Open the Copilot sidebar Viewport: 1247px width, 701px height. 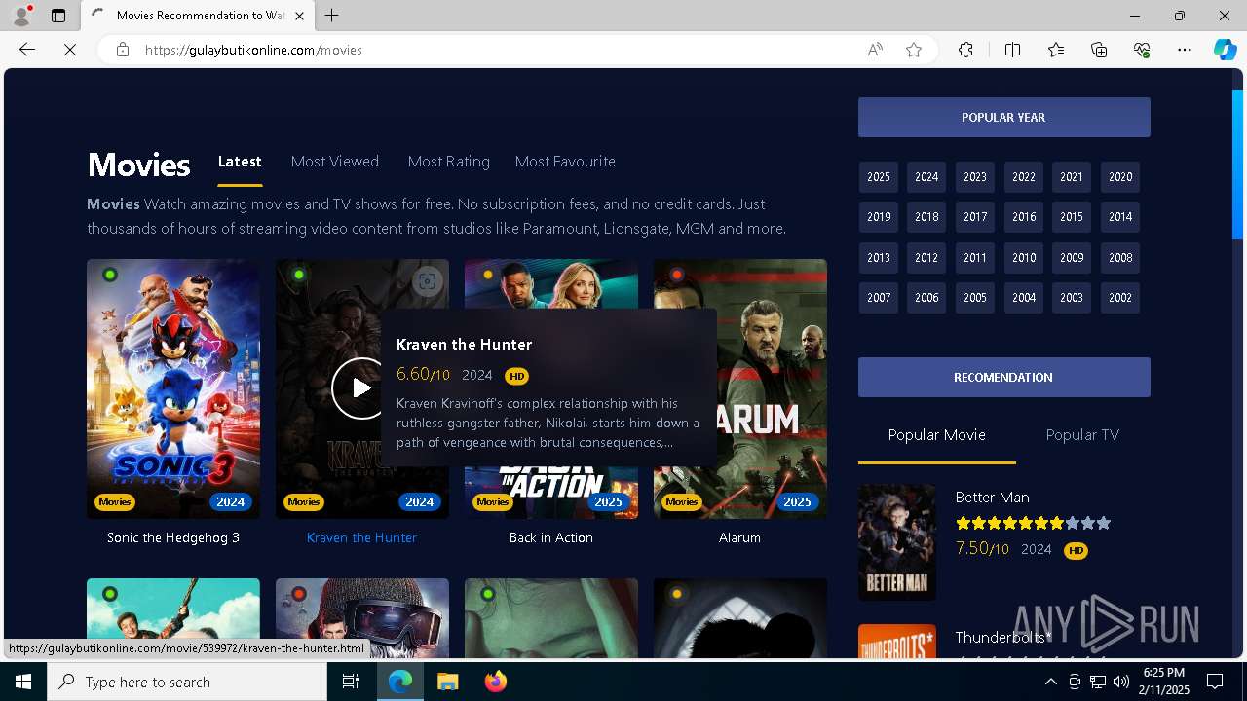pyautogui.click(x=1225, y=50)
